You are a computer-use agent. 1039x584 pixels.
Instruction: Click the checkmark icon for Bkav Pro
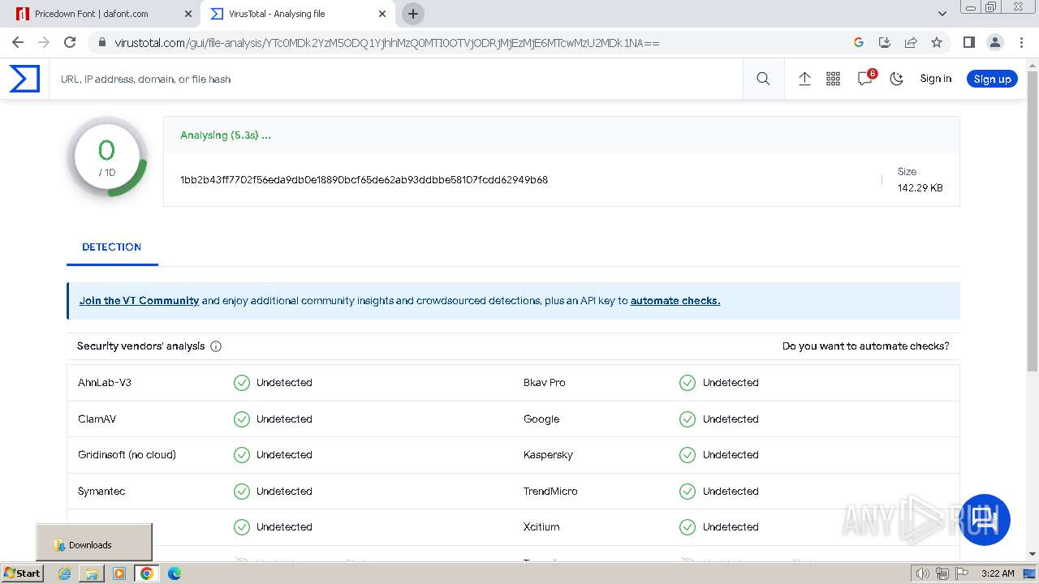click(688, 383)
